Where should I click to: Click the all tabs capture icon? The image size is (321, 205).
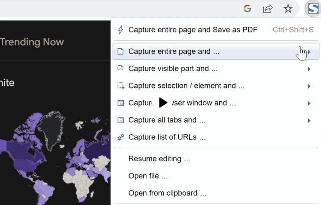click(121, 120)
